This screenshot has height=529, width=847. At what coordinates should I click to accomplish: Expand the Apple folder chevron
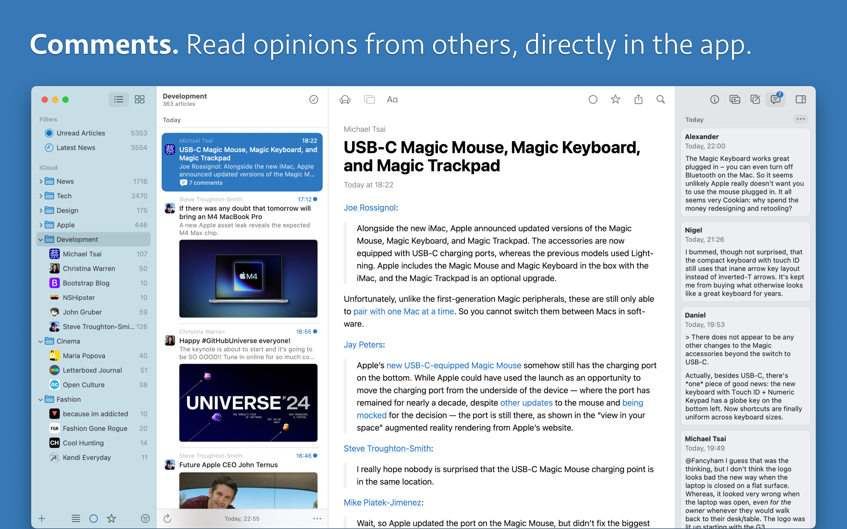[41, 225]
